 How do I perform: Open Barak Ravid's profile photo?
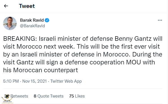pyautogui.click(x=10, y=23)
